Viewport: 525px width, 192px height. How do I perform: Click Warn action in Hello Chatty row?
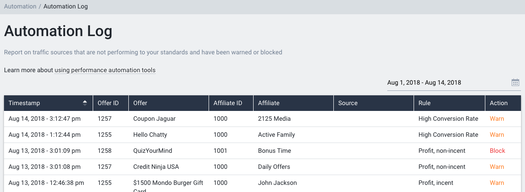pyautogui.click(x=497, y=135)
